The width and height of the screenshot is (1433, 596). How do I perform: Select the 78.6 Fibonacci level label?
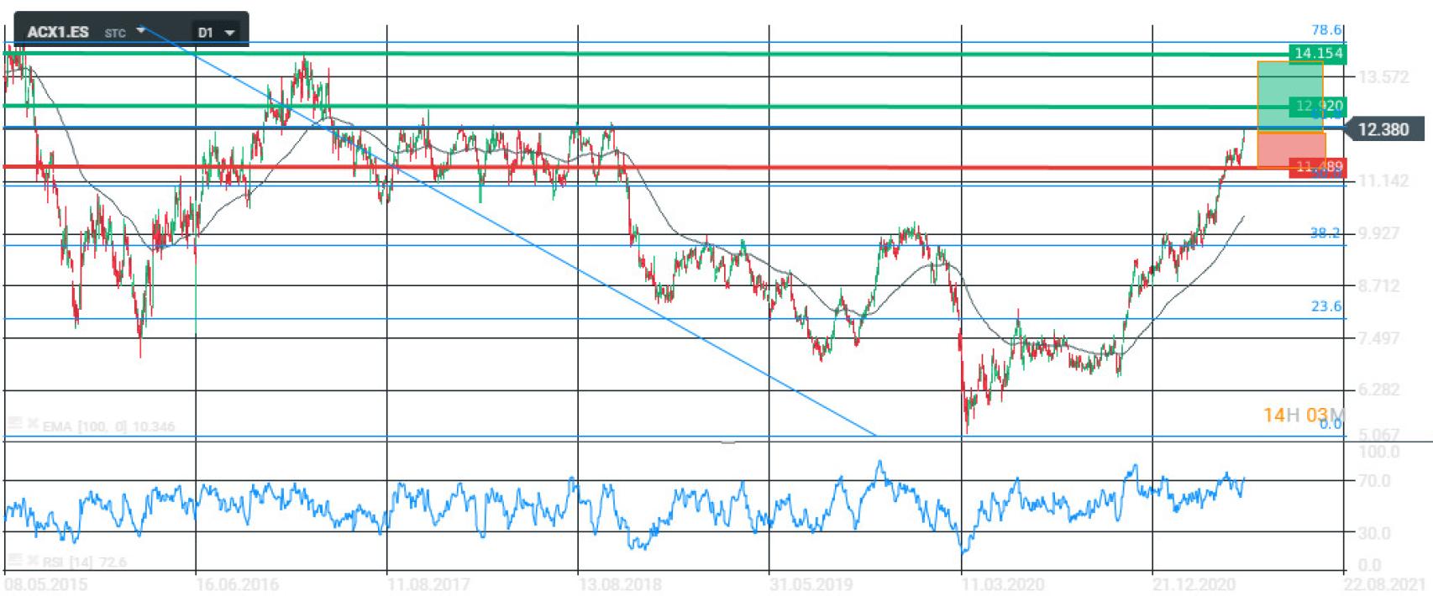1326,30
